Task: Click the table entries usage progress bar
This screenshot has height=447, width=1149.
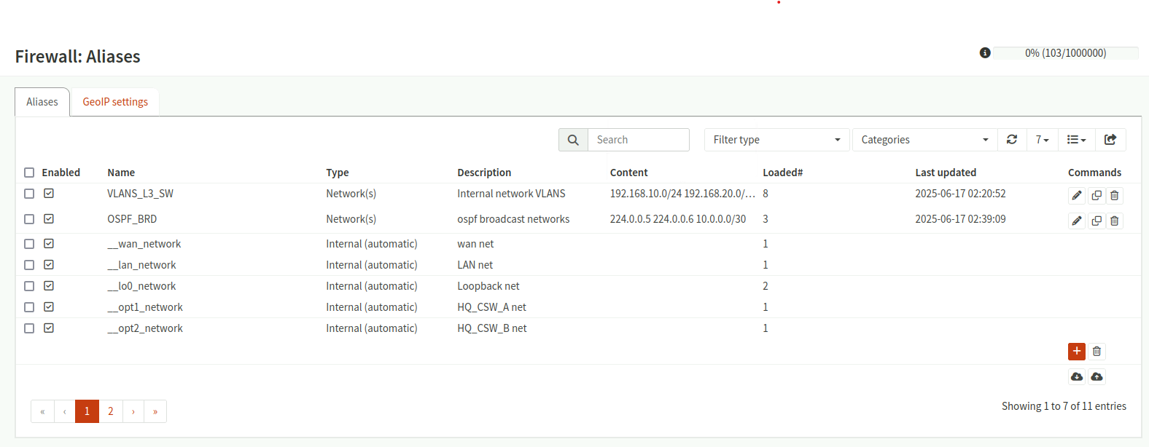Action: click(1065, 53)
